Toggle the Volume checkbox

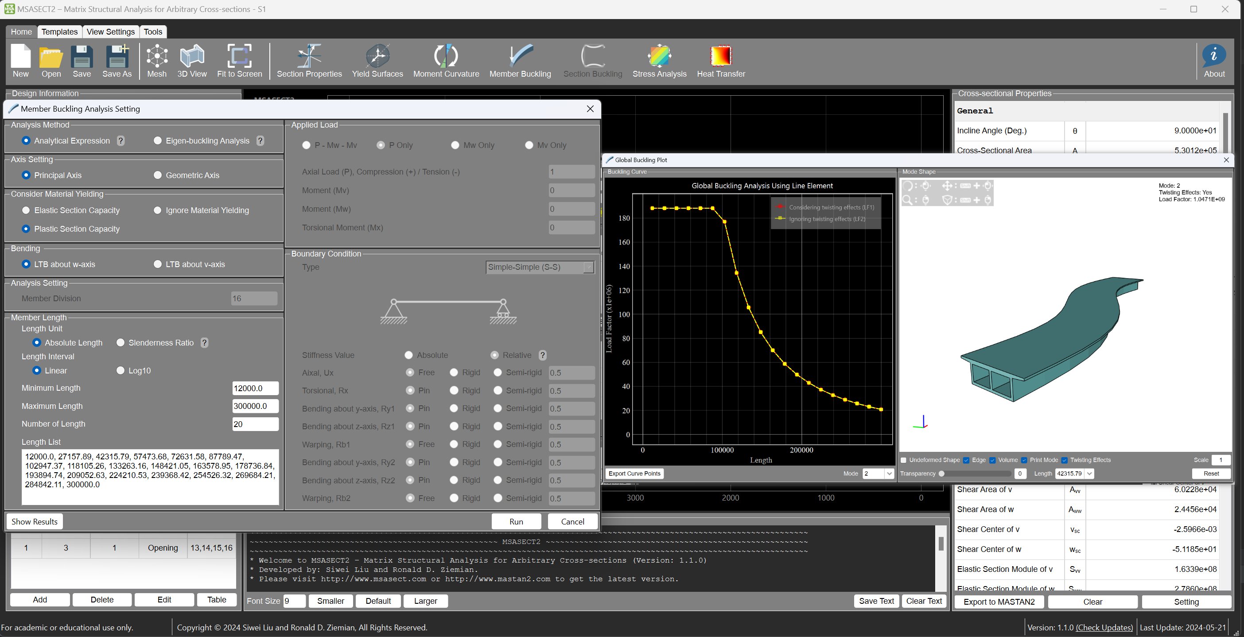pyautogui.click(x=992, y=460)
